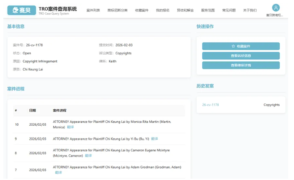Open 查看律所详情 details
This screenshot has height=180, width=294.
(241, 65)
